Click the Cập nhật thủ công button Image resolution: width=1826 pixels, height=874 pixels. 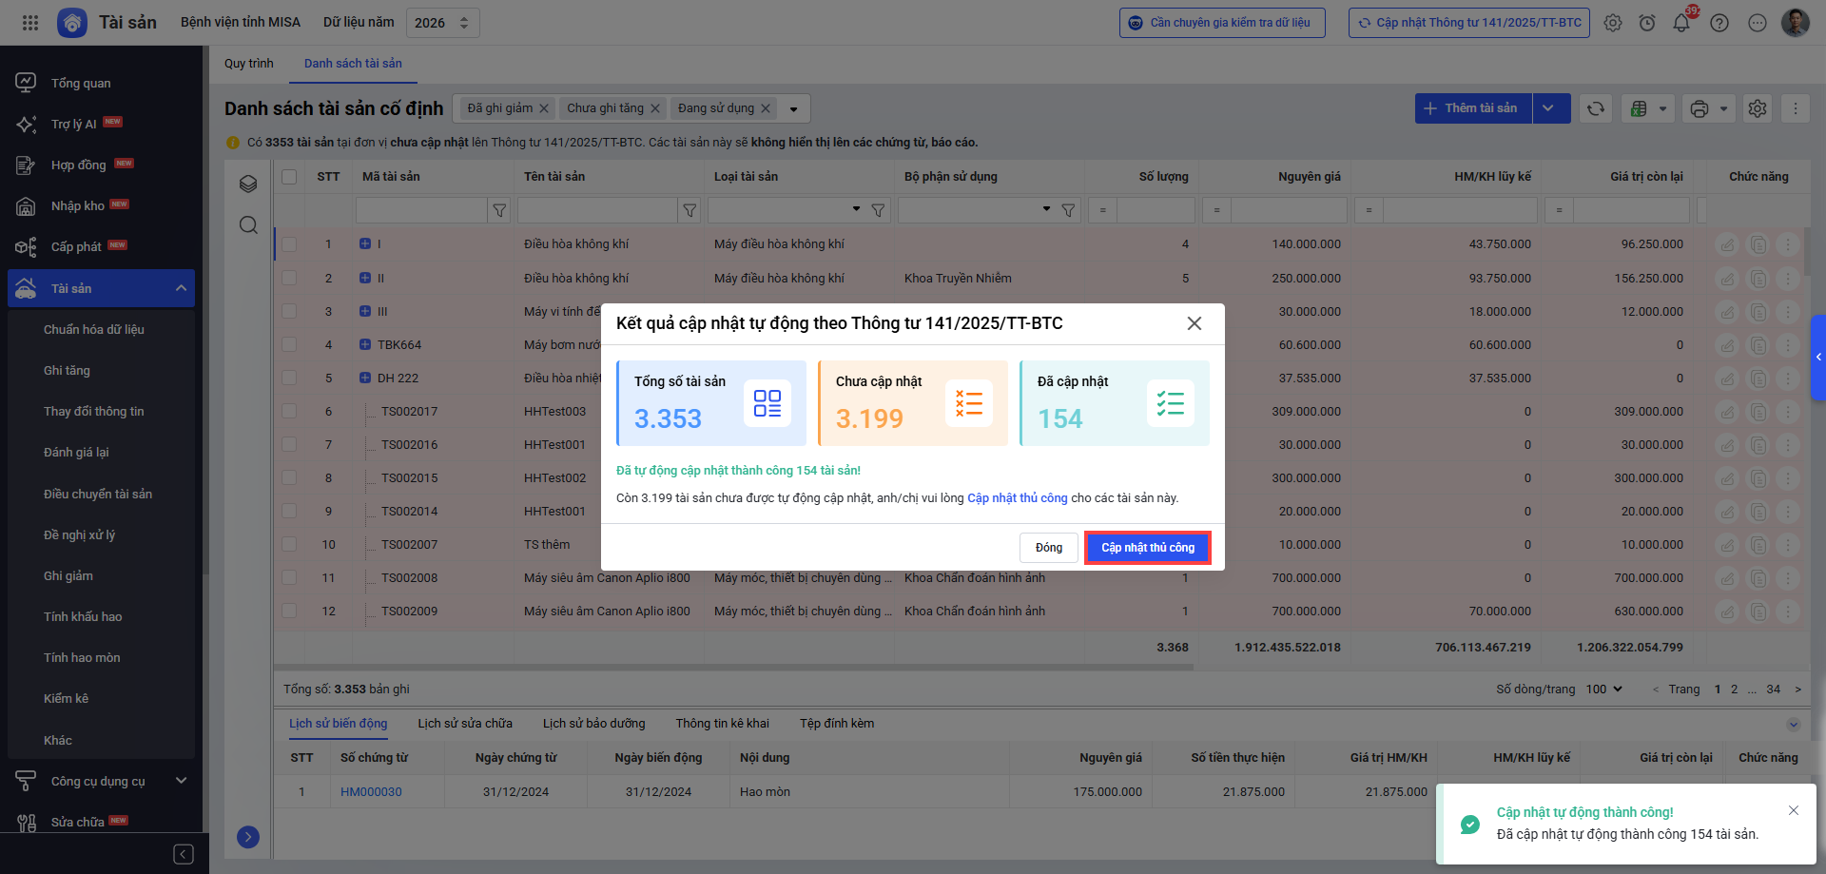click(x=1147, y=548)
